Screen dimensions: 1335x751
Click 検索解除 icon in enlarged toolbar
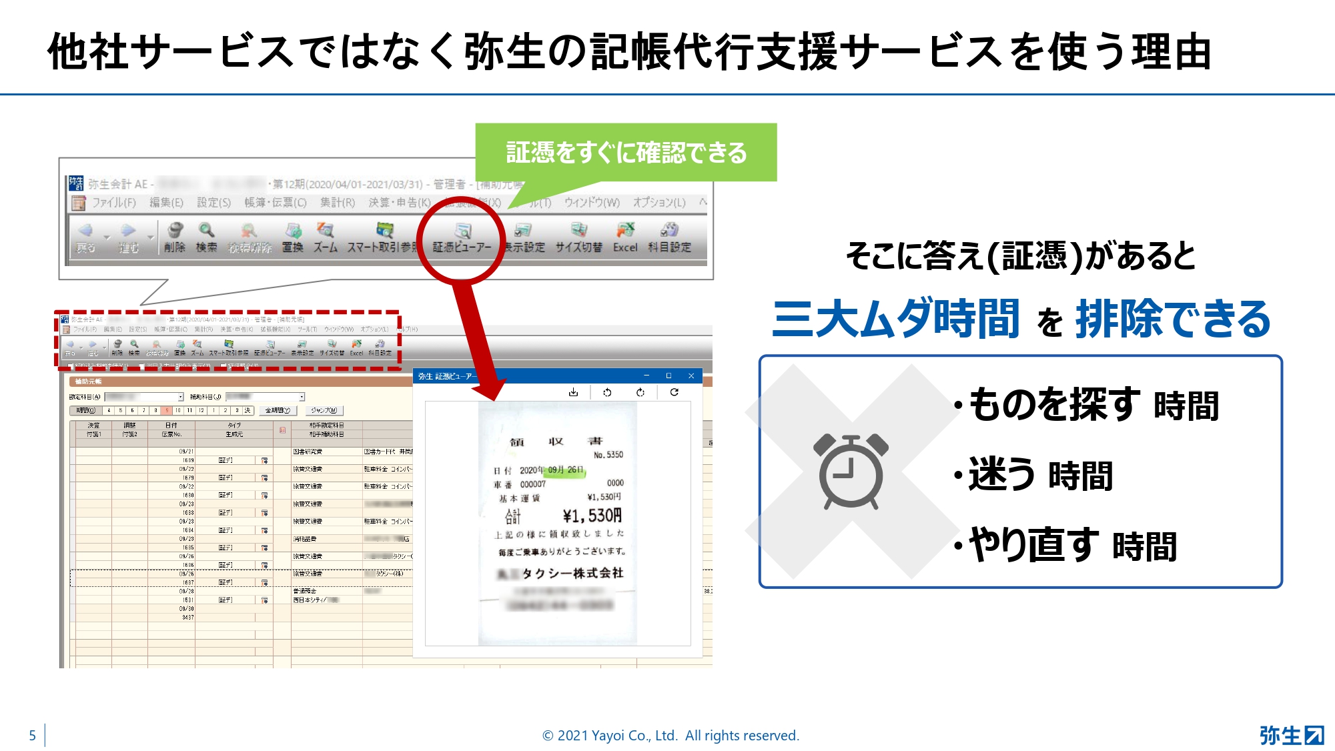coord(250,231)
